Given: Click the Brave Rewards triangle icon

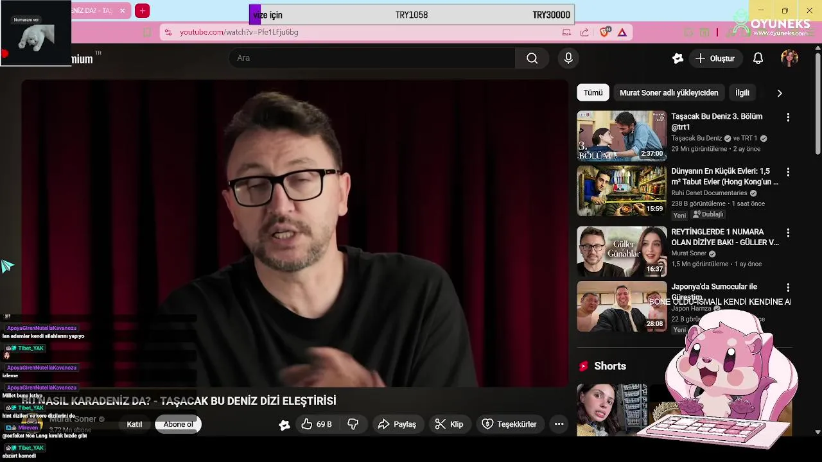Looking at the screenshot, I should tap(622, 32).
